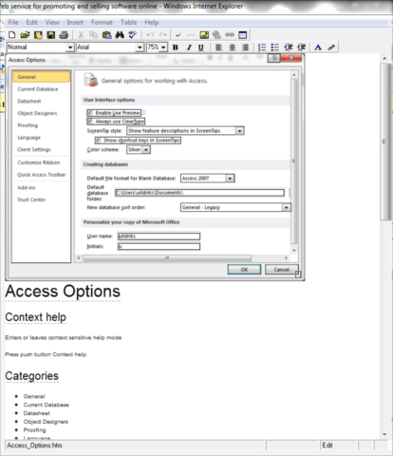Image resolution: width=393 pixels, height=456 pixels.
Task: Start a bulleted list using the toolbar icon
Action: pyautogui.click(x=274, y=47)
